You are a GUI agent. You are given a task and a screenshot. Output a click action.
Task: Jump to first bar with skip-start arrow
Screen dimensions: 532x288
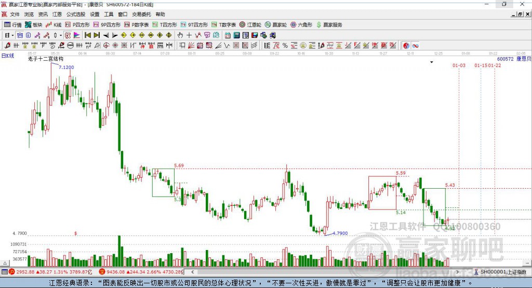point(88,35)
